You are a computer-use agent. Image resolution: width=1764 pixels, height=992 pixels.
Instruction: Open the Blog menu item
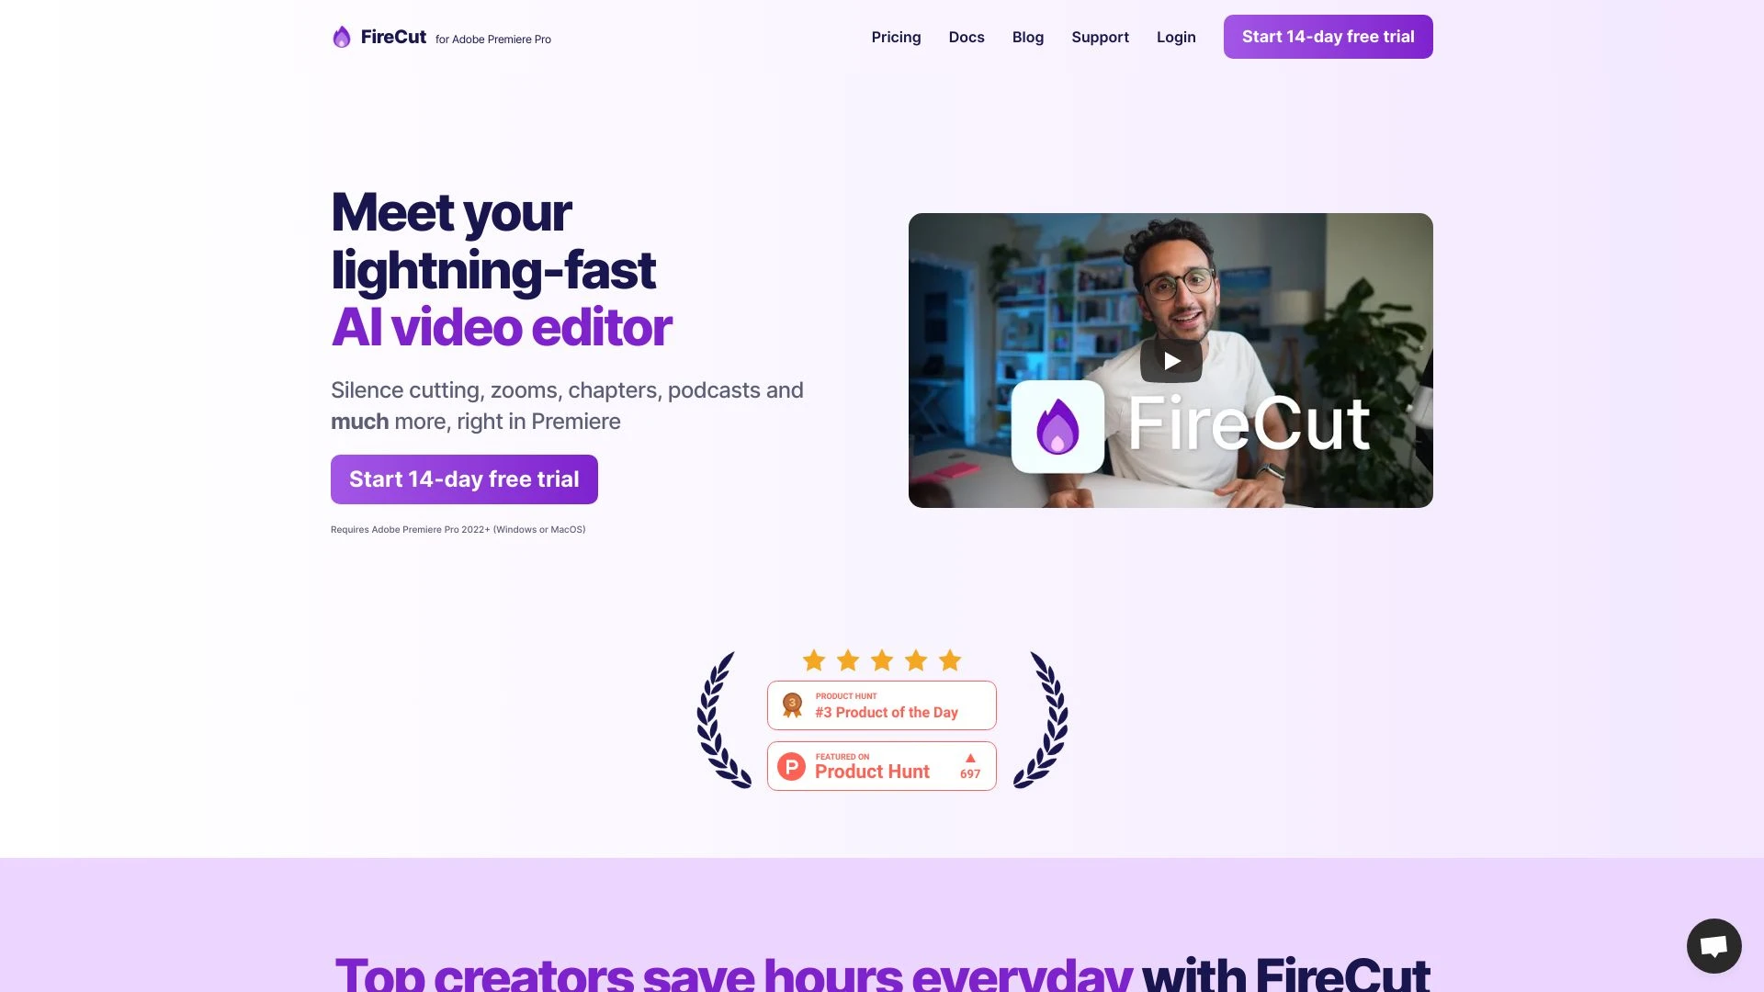1027,37
